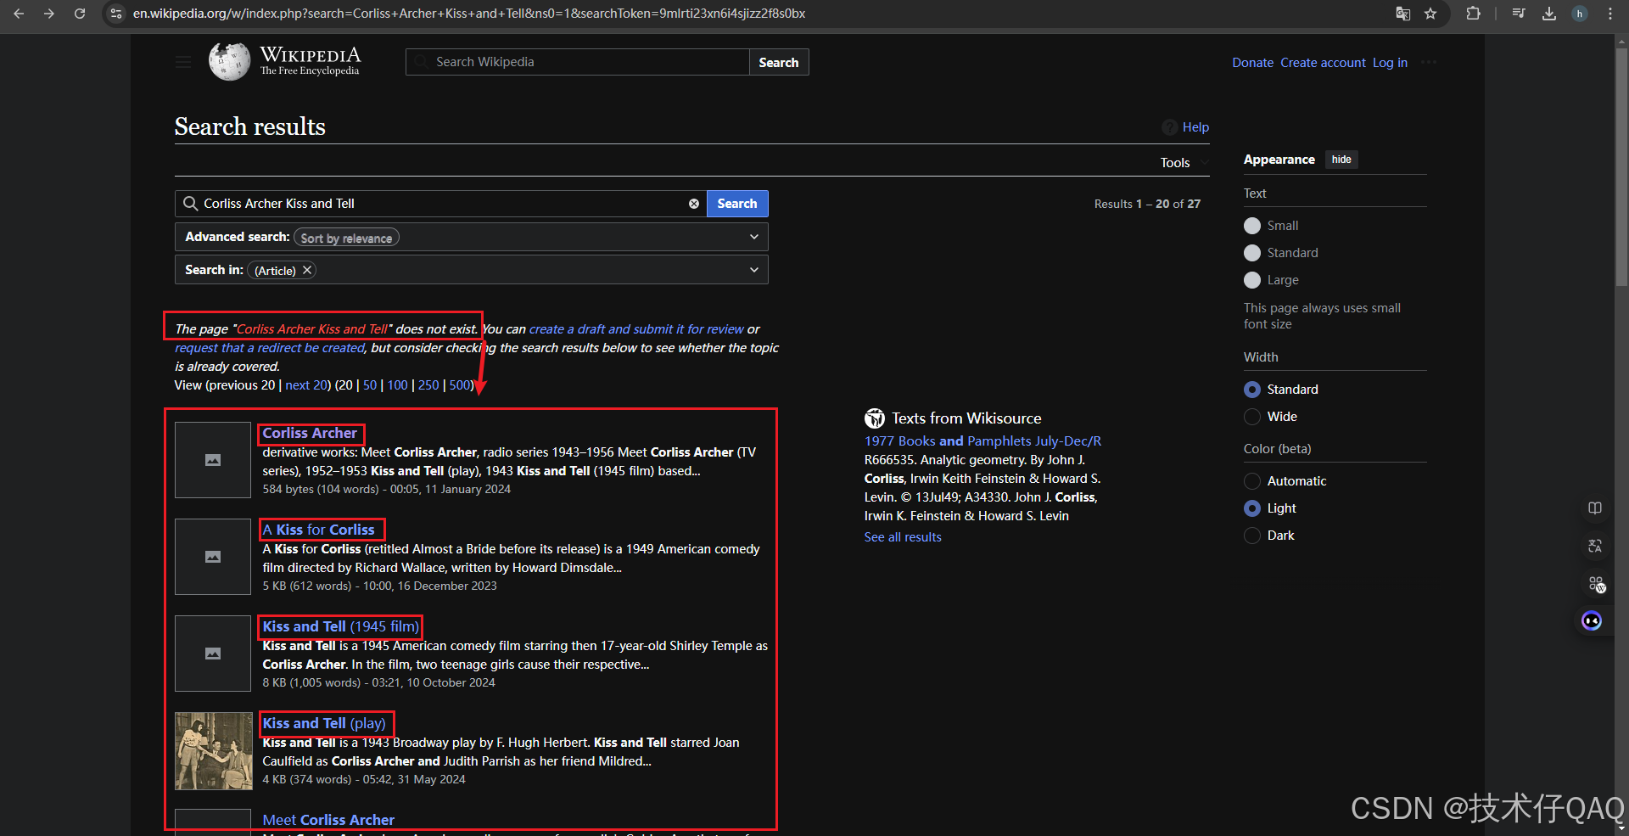Open Wikipedia hamburger main menu
Screen dimensions: 1629x836
pyautogui.click(x=183, y=62)
